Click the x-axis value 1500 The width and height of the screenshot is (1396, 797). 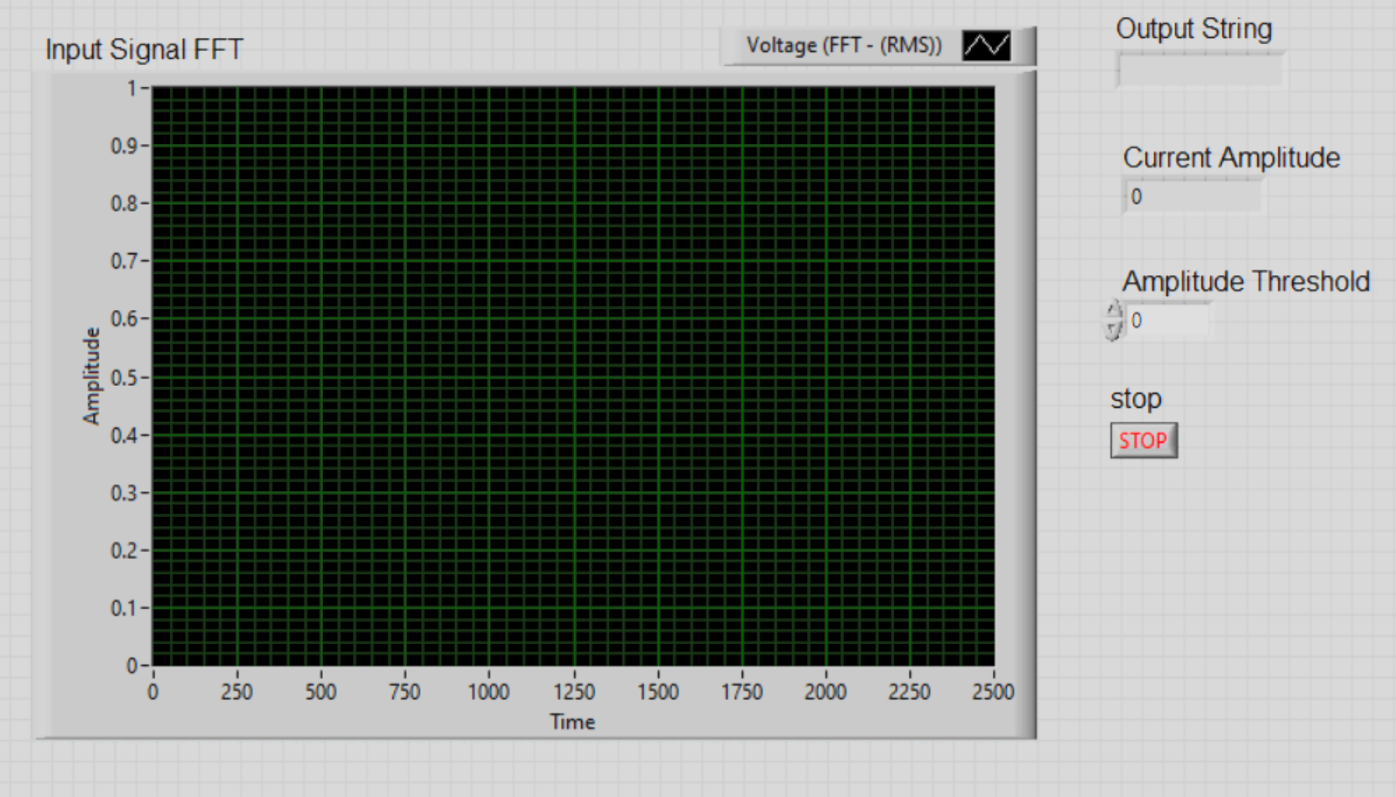(x=658, y=692)
